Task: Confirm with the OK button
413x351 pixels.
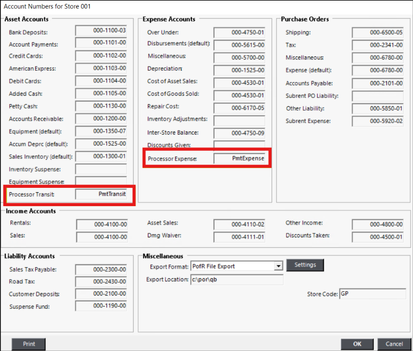Action: (x=357, y=344)
